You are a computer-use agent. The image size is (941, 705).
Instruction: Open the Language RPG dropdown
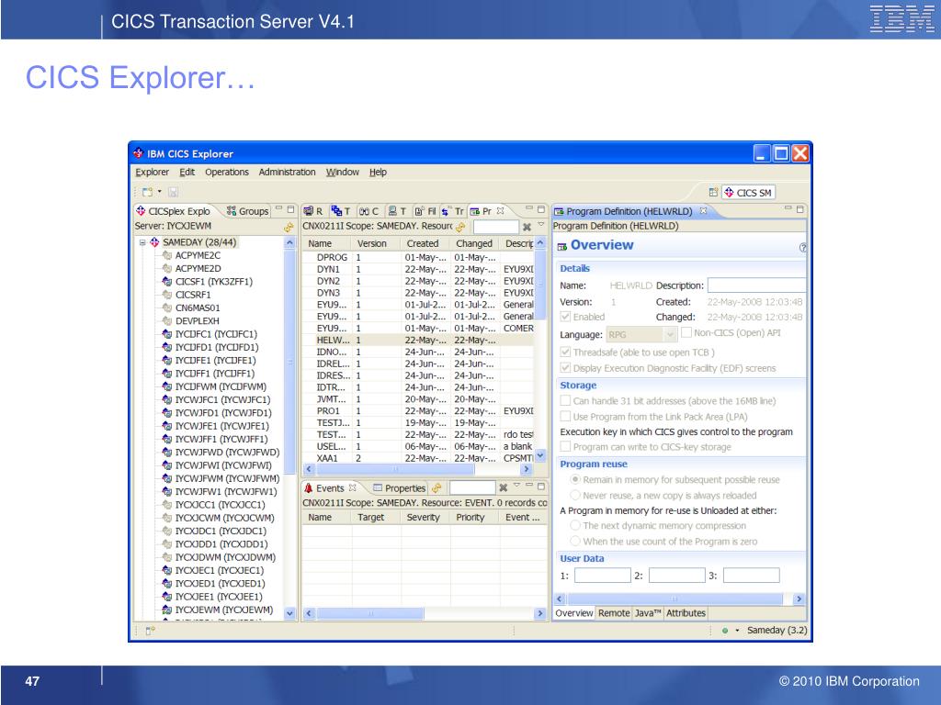(x=670, y=334)
